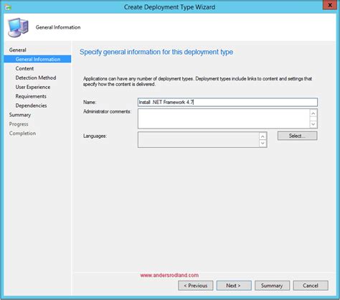Click the Next > button
The image size is (340, 300).
pos(234,286)
